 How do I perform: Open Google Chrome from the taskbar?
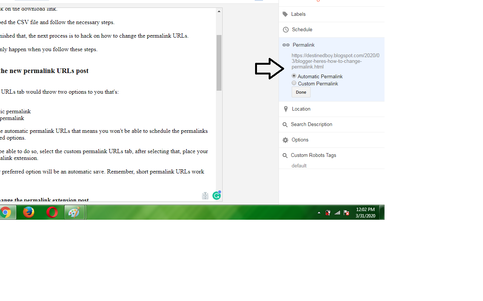coord(5,213)
